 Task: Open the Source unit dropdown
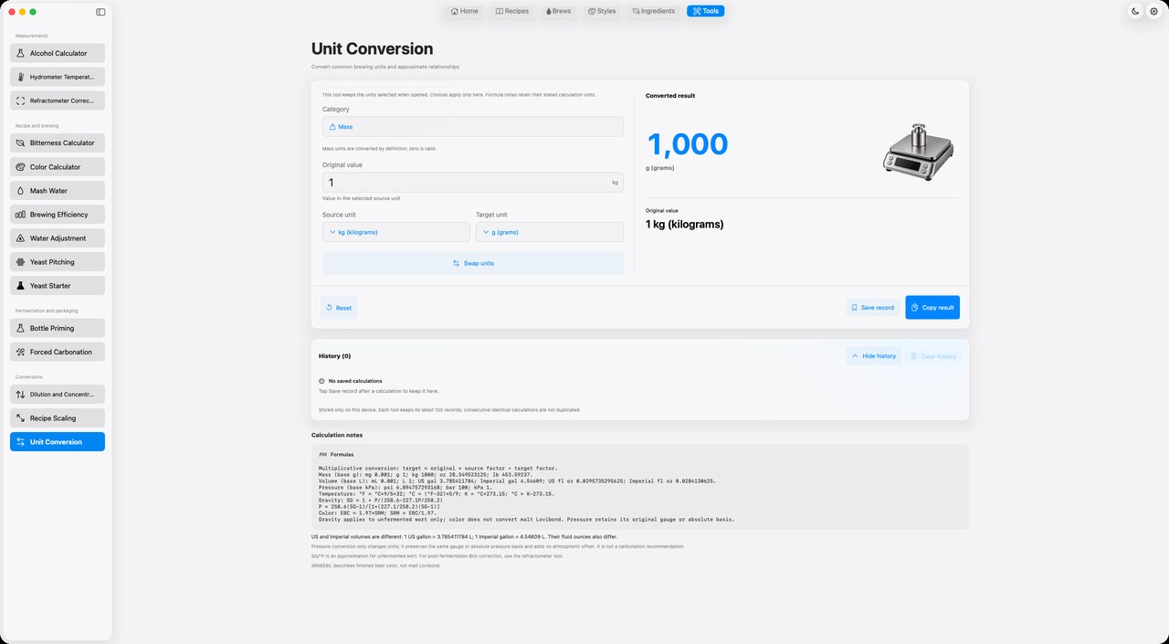396,232
